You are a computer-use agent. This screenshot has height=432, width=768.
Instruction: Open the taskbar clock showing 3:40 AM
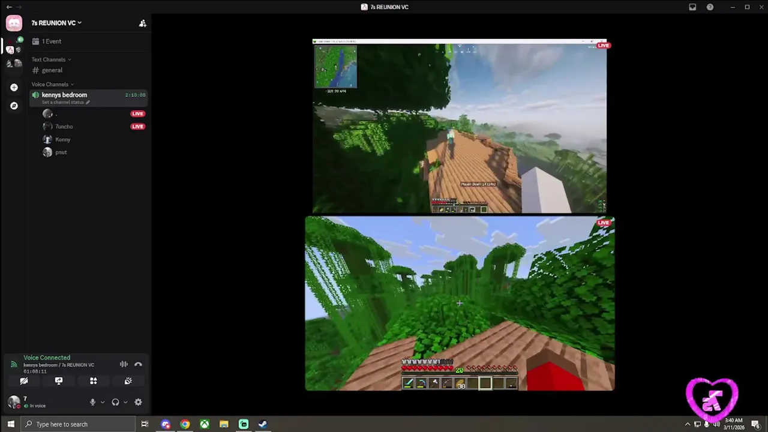click(x=733, y=424)
